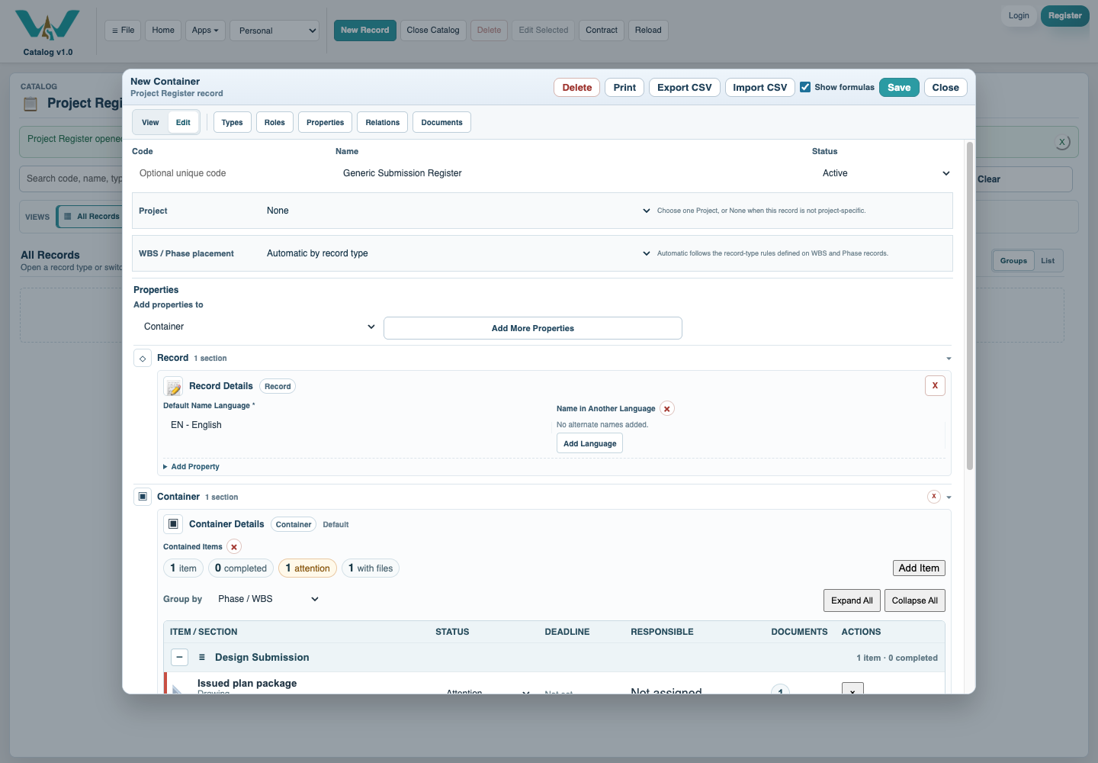Collapse the Record section arrow
Image resolution: width=1098 pixels, height=763 pixels.
[x=949, y=359]
